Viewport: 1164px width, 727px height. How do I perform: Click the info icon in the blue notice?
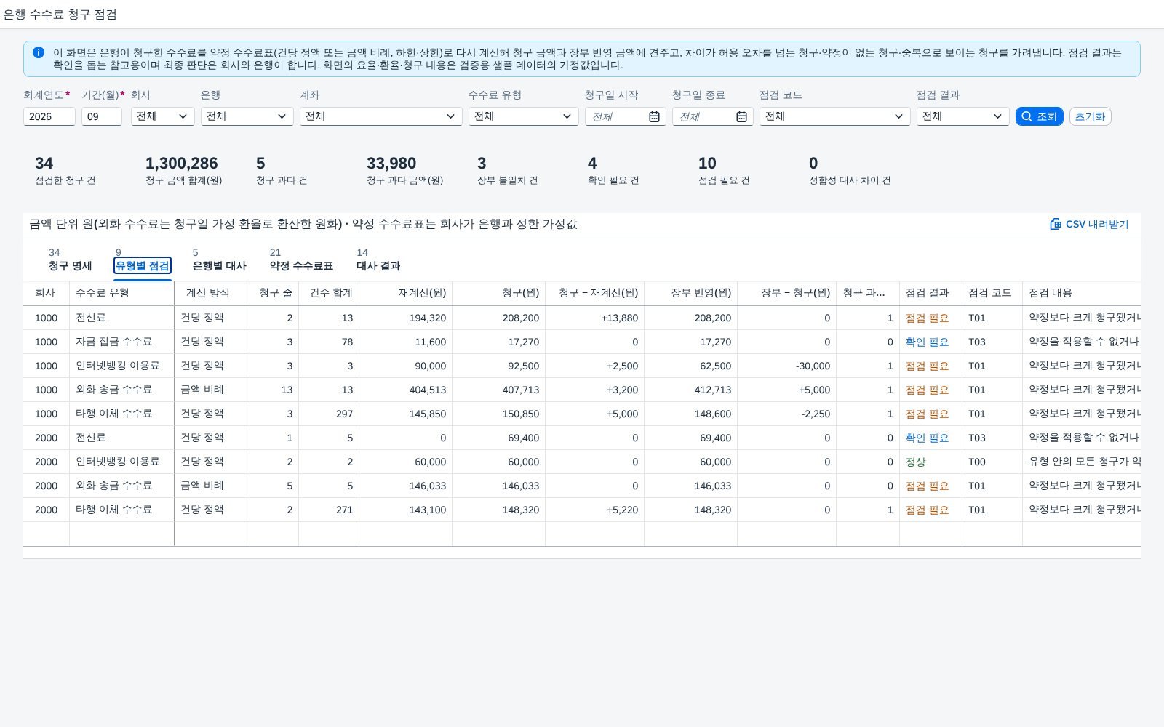tap(39, 52)
